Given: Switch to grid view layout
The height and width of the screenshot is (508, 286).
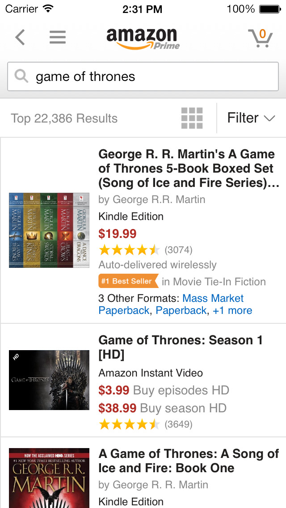Looking at the screenshot, I should point(192,119).
